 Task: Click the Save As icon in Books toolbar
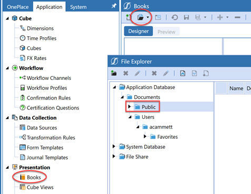click(198, 17)
